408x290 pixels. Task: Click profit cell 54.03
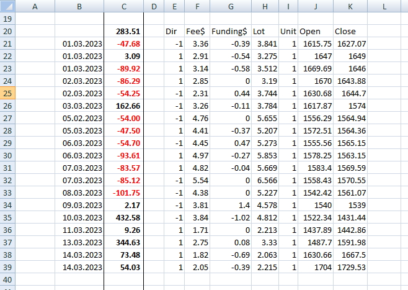(x=124, y=267)
